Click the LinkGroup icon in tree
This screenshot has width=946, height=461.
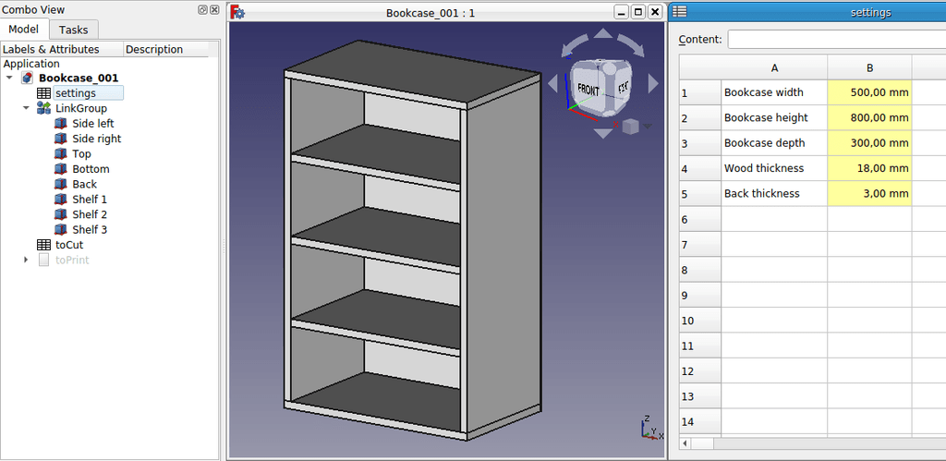(43, 108)
